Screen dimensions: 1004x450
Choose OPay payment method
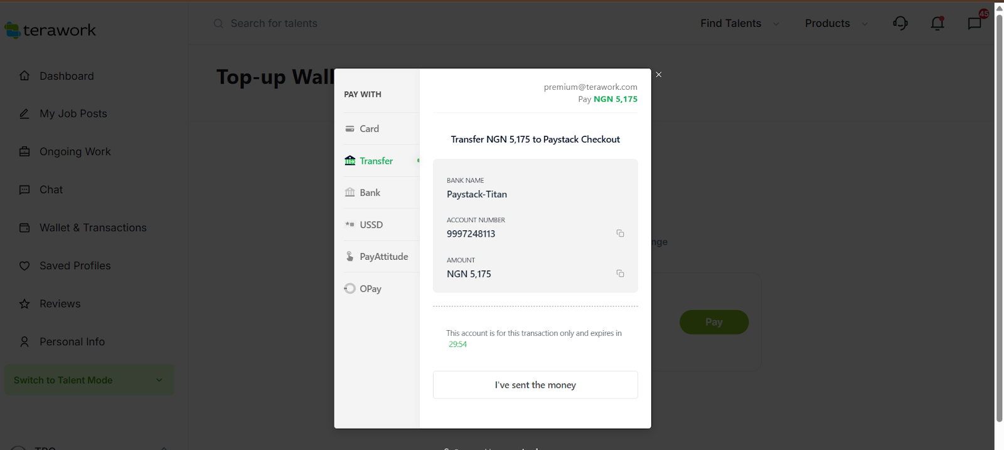pos(370,289)
